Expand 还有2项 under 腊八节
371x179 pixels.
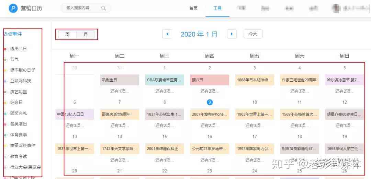point(210,91)
